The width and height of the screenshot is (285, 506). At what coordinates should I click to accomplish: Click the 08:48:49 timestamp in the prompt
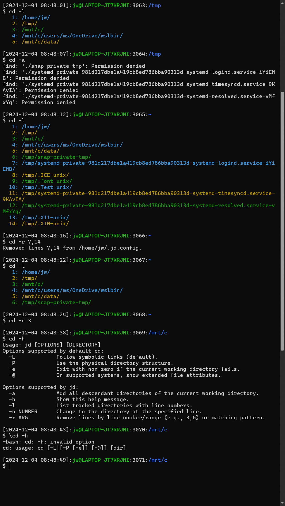click(x=53, y=460)
